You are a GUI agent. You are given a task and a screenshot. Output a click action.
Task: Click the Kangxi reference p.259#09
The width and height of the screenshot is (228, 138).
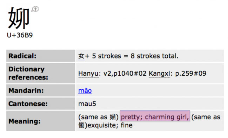(x=190, y=74)
